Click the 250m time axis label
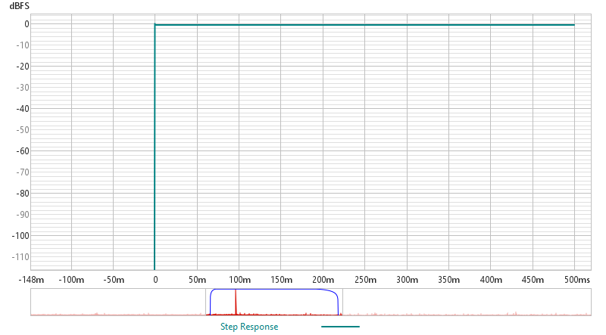This screenshot has height=335, width=606. [364, 280]
